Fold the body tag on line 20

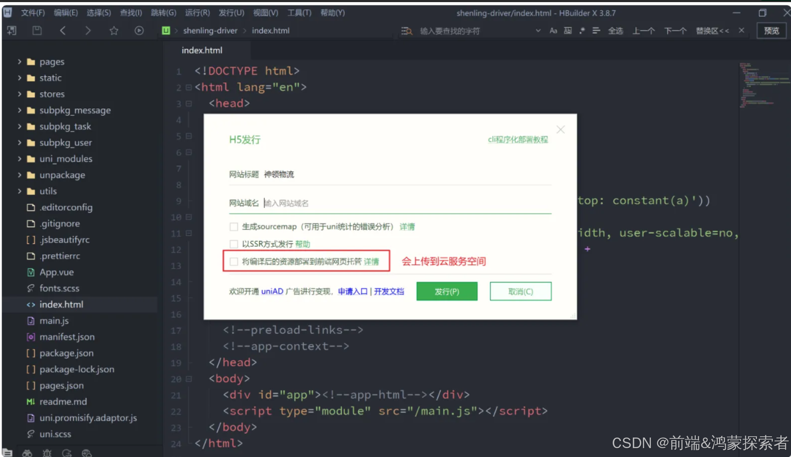tap(189, 379)
